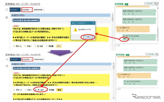The image size is (164, 102).
Task: Open hamburger menu in lower script screen
Action: [x=7, y=59]
